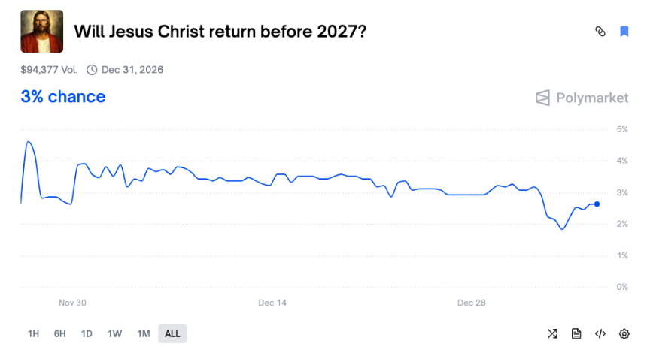The height and width of the screenshot is (347, 647).
Task: Switch to 1W time range
Action: tap(114, 333)
